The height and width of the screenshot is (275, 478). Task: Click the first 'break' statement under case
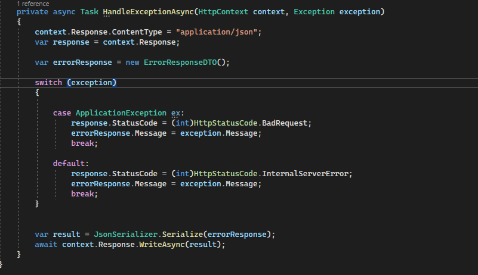pyautogui.click(x=82, y=143)
